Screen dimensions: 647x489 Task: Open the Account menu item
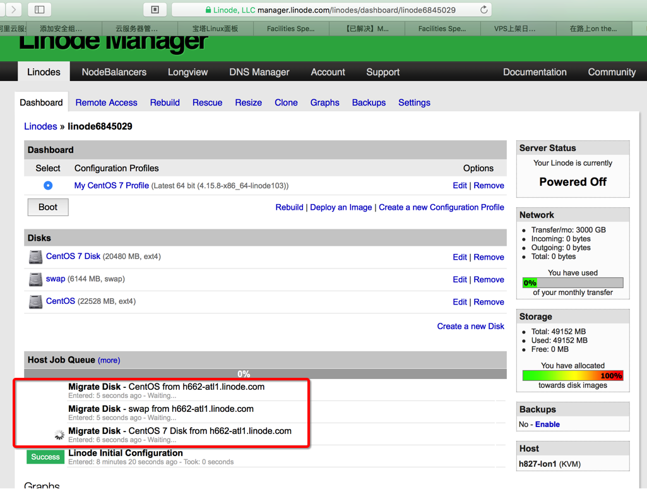pyautogui.click(x=328, y=72)
